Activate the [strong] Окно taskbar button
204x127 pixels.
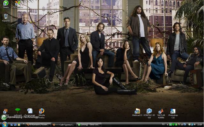(89, 124)
